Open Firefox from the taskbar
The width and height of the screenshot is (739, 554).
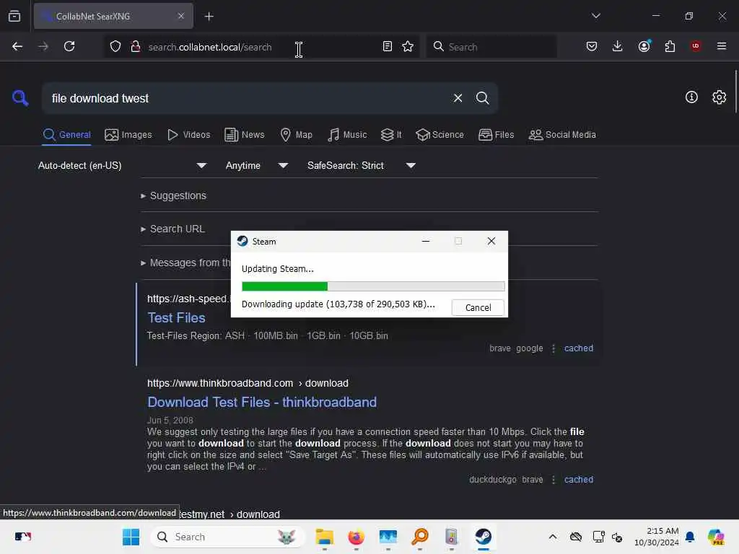pyautogui.click(x=357, y=537)
